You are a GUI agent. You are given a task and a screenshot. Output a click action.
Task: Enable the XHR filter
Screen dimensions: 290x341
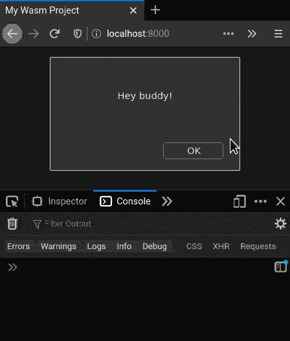(221, 247)
